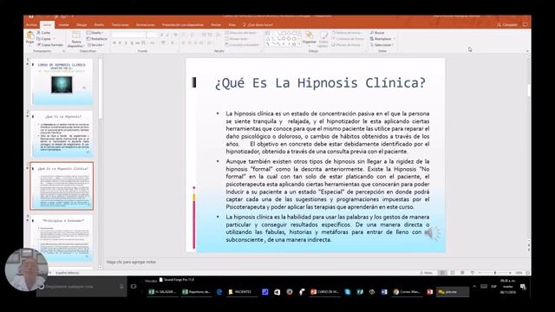Click the Compartir button

[x=506, y=25]
